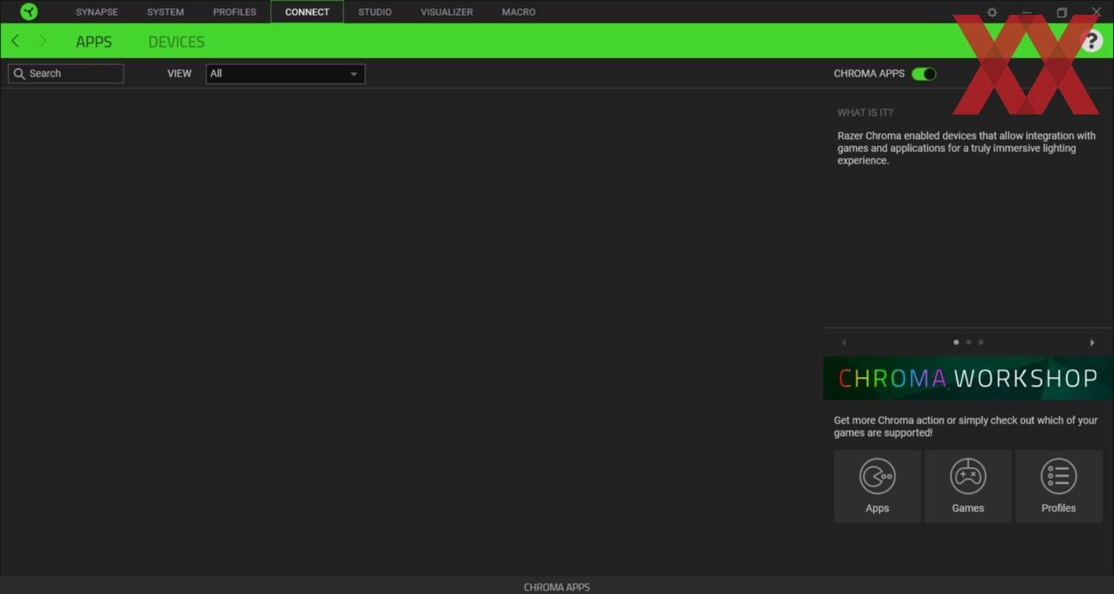Open the Macro tab

click(x=519, y=12)
